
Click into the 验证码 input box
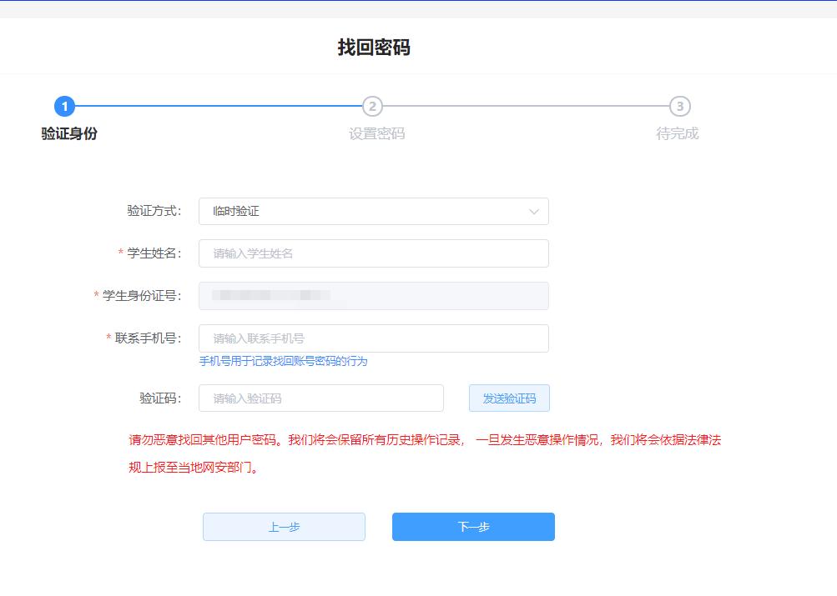point(320,398)
